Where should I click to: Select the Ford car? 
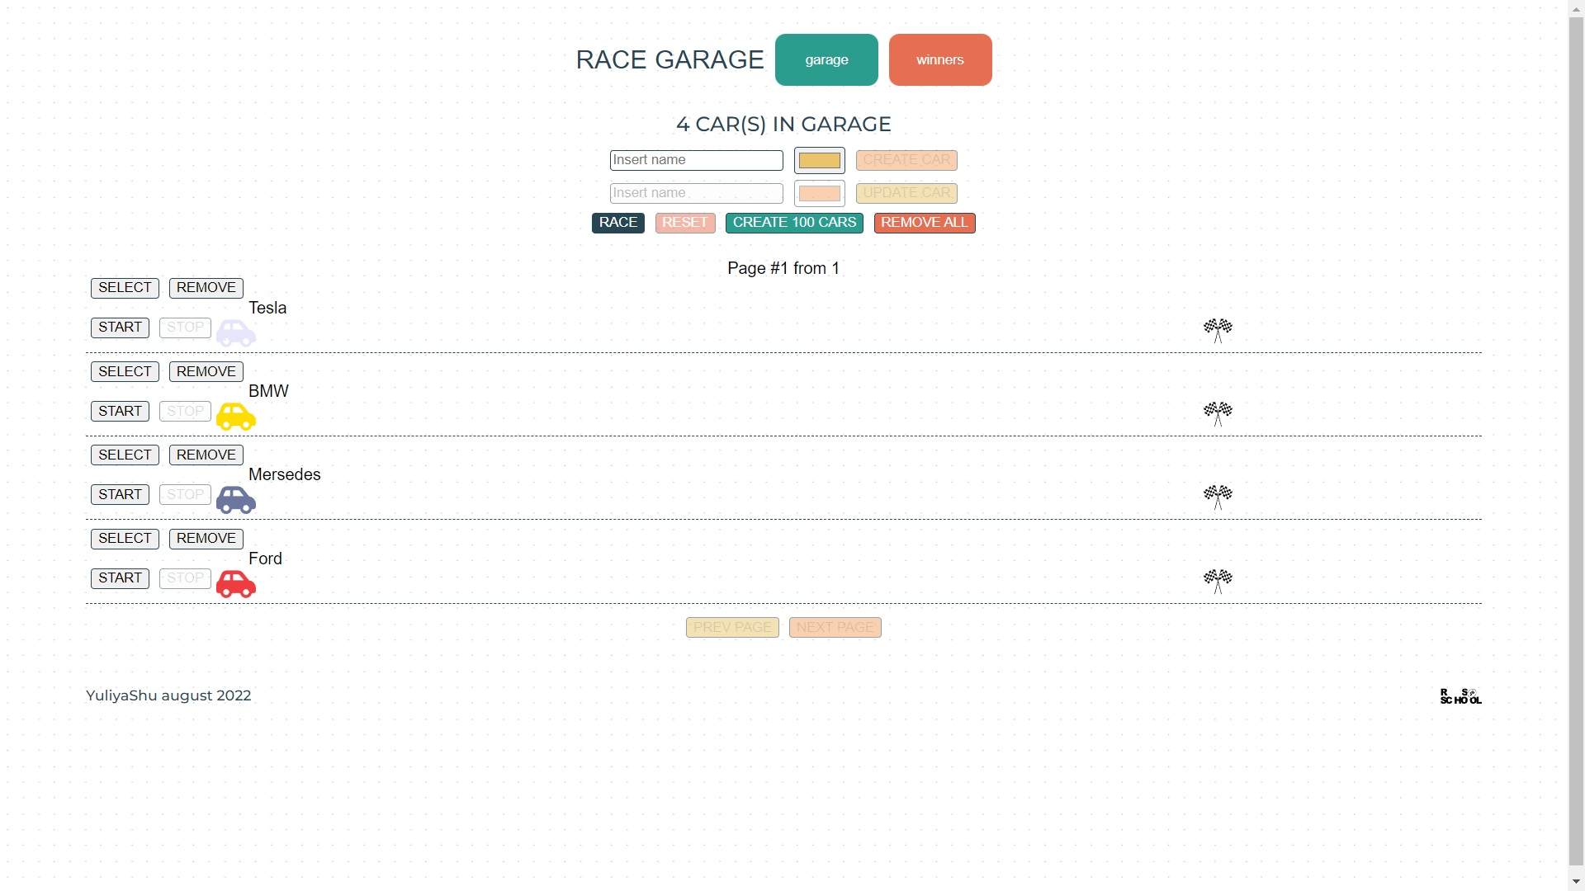point(125,539)
